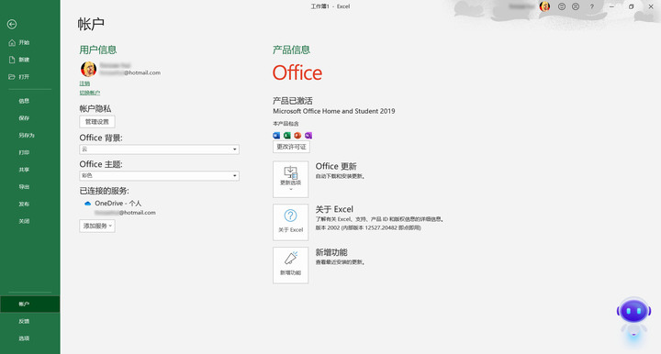Click the 新增功能 (What's New) button
This screenshot has height=354, width=661.
[x=290, y=265]
